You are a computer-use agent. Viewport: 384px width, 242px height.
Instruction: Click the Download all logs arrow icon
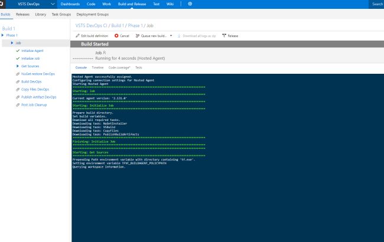coord(179,36)
